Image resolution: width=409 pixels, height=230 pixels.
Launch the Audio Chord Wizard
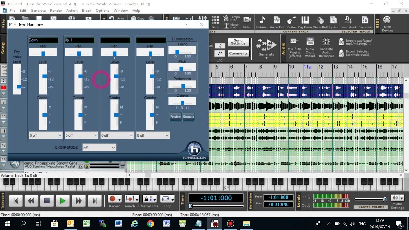click(310, 48)
